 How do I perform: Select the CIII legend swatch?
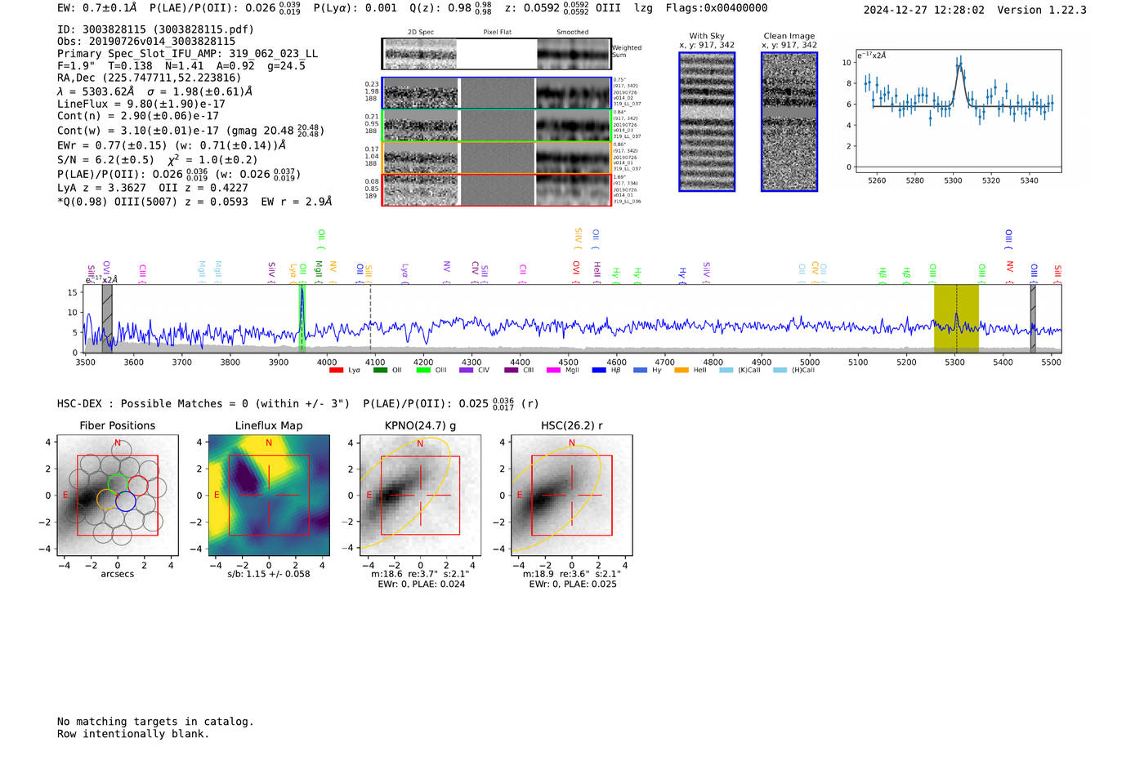(512, 371)
